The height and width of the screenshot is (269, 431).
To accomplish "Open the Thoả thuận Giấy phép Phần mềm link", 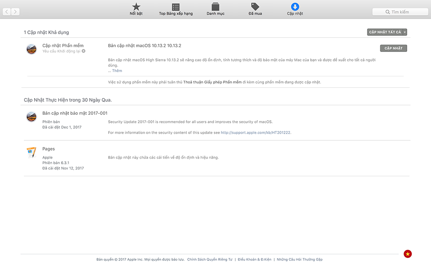I will [x=212, y=82].
